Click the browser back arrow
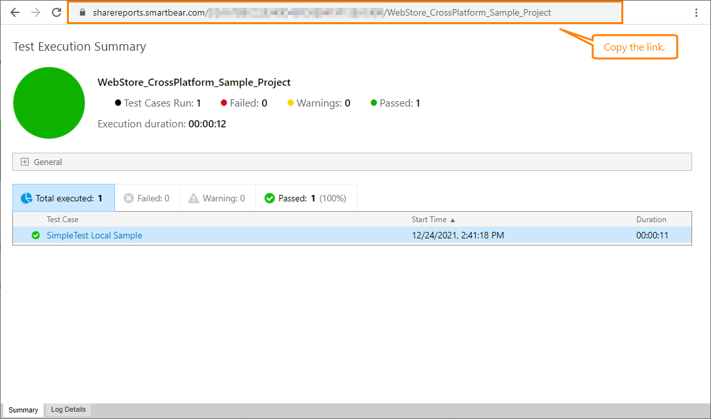711x419 pixels. coord(14,12)
